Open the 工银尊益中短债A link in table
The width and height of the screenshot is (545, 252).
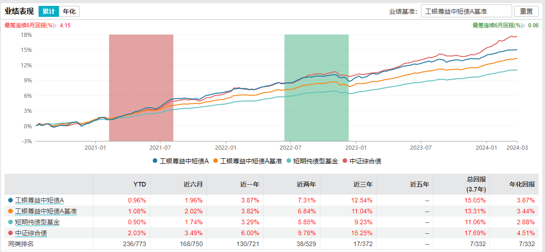[x=40, y=200]
